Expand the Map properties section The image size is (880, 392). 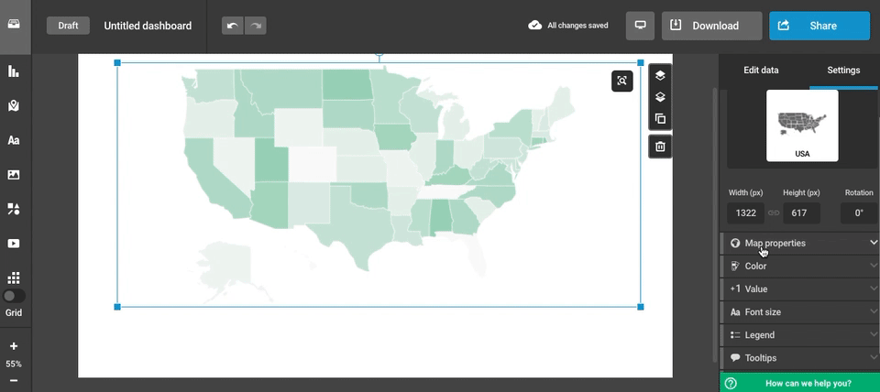pos(799,243)
